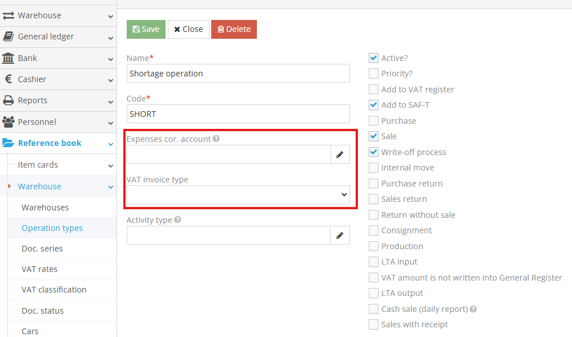Click the pencil icon beside Activity type
572x337 pixels.
tap(340, 236)
